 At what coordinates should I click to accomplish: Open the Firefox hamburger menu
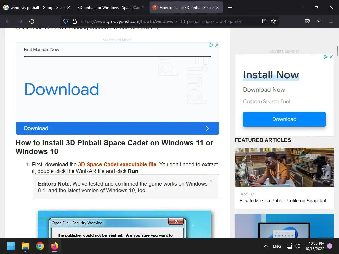pyautogui.click(x=331, y=21)
